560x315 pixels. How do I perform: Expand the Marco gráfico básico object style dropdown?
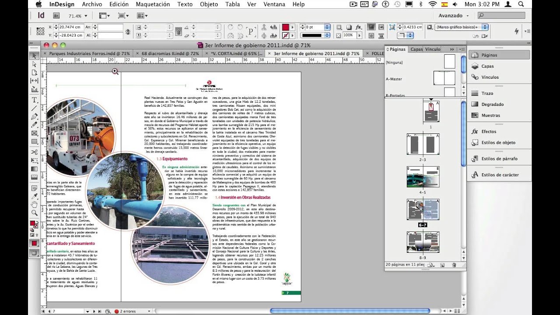485,27
